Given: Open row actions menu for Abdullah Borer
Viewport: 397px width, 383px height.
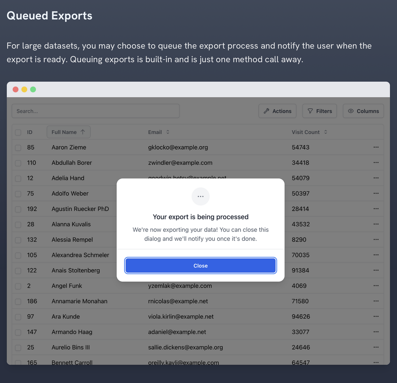Looking at the screenshot, I should pos(376,162).
